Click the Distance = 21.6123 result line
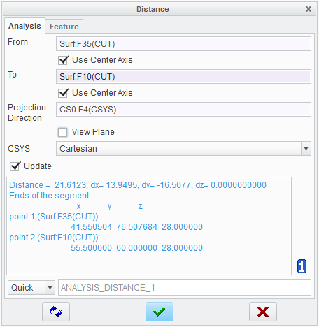This screenshot has height=327, width=319. [x=138, y=185]
